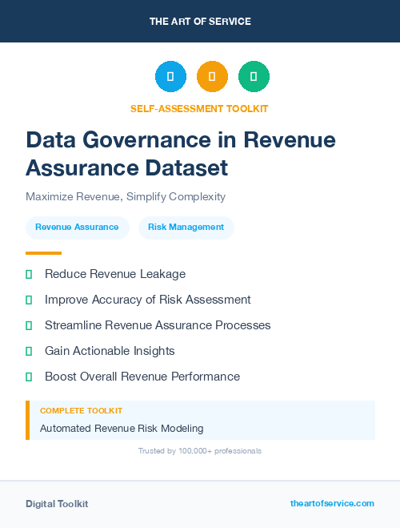The height and width of the screenshot is (528, 400).
Task: Click Reduce Revenue Leakage text
Action: 115,274
